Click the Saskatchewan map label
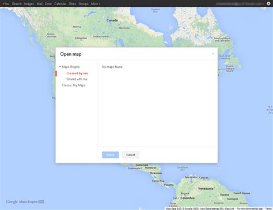Image resolution: width=273 pixels, height=210 pixels. [101, 36]
